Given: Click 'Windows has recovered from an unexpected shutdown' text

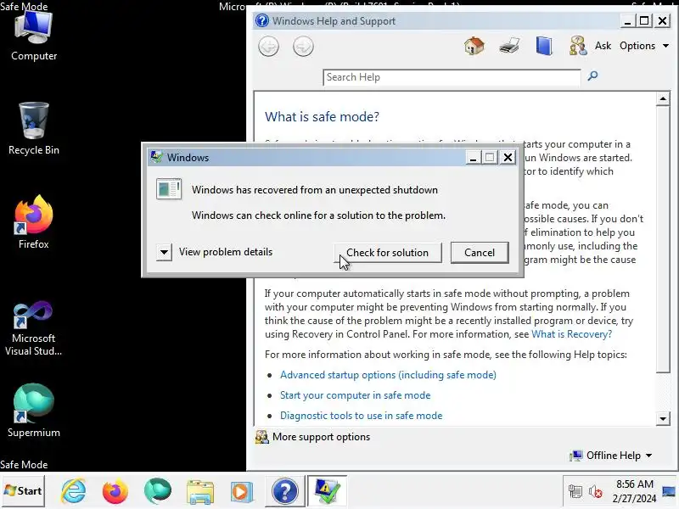Looking at the screenshot, I should pyautogui.click(x=314, y=189).
